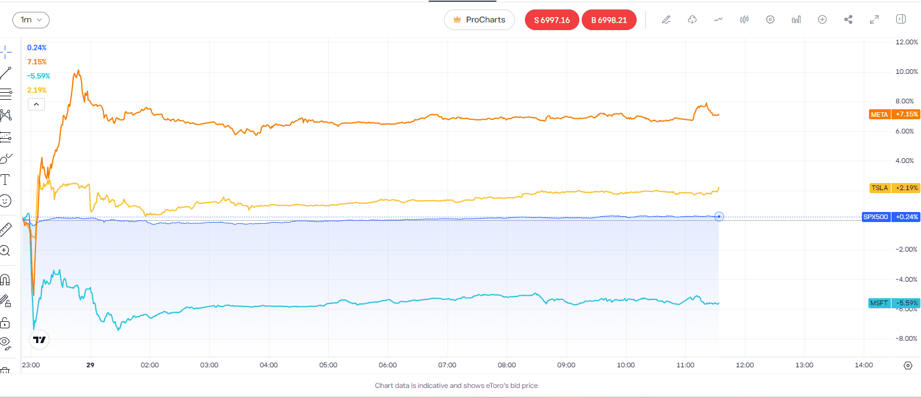Open the compare symbol plus icon
Viewport: 921px width, 398px height.
[x=822, y=19]
